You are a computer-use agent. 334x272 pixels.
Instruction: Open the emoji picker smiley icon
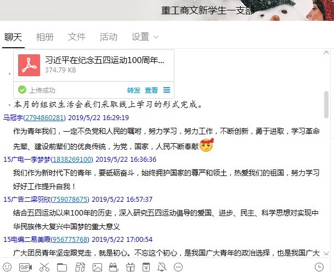click(7, 267)
